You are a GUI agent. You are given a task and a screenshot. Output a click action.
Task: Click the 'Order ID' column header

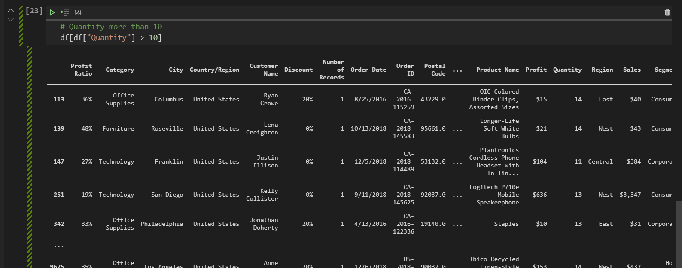coord(405,70)
